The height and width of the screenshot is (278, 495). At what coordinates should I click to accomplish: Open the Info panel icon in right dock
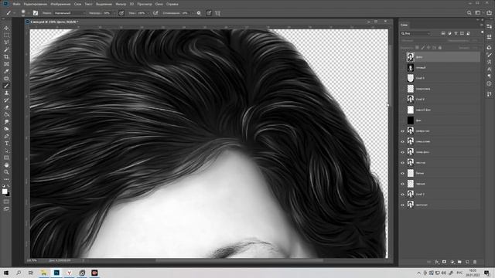click(489, 84)
